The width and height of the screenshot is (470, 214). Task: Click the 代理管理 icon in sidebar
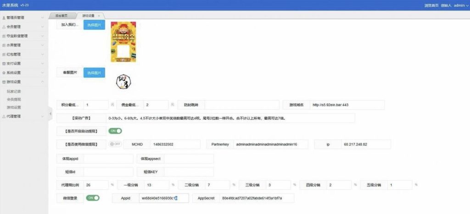[x=4, y=116]
